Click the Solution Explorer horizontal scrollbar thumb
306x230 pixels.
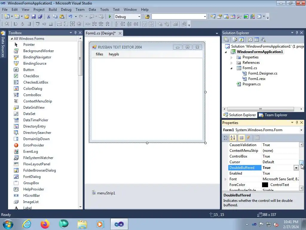click(261, 109)
